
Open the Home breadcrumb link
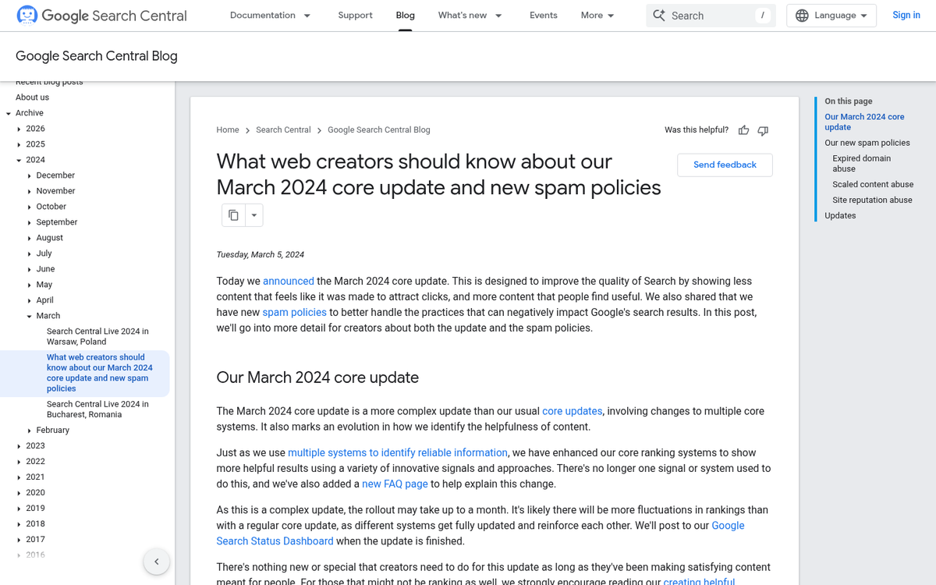[228, 130]
